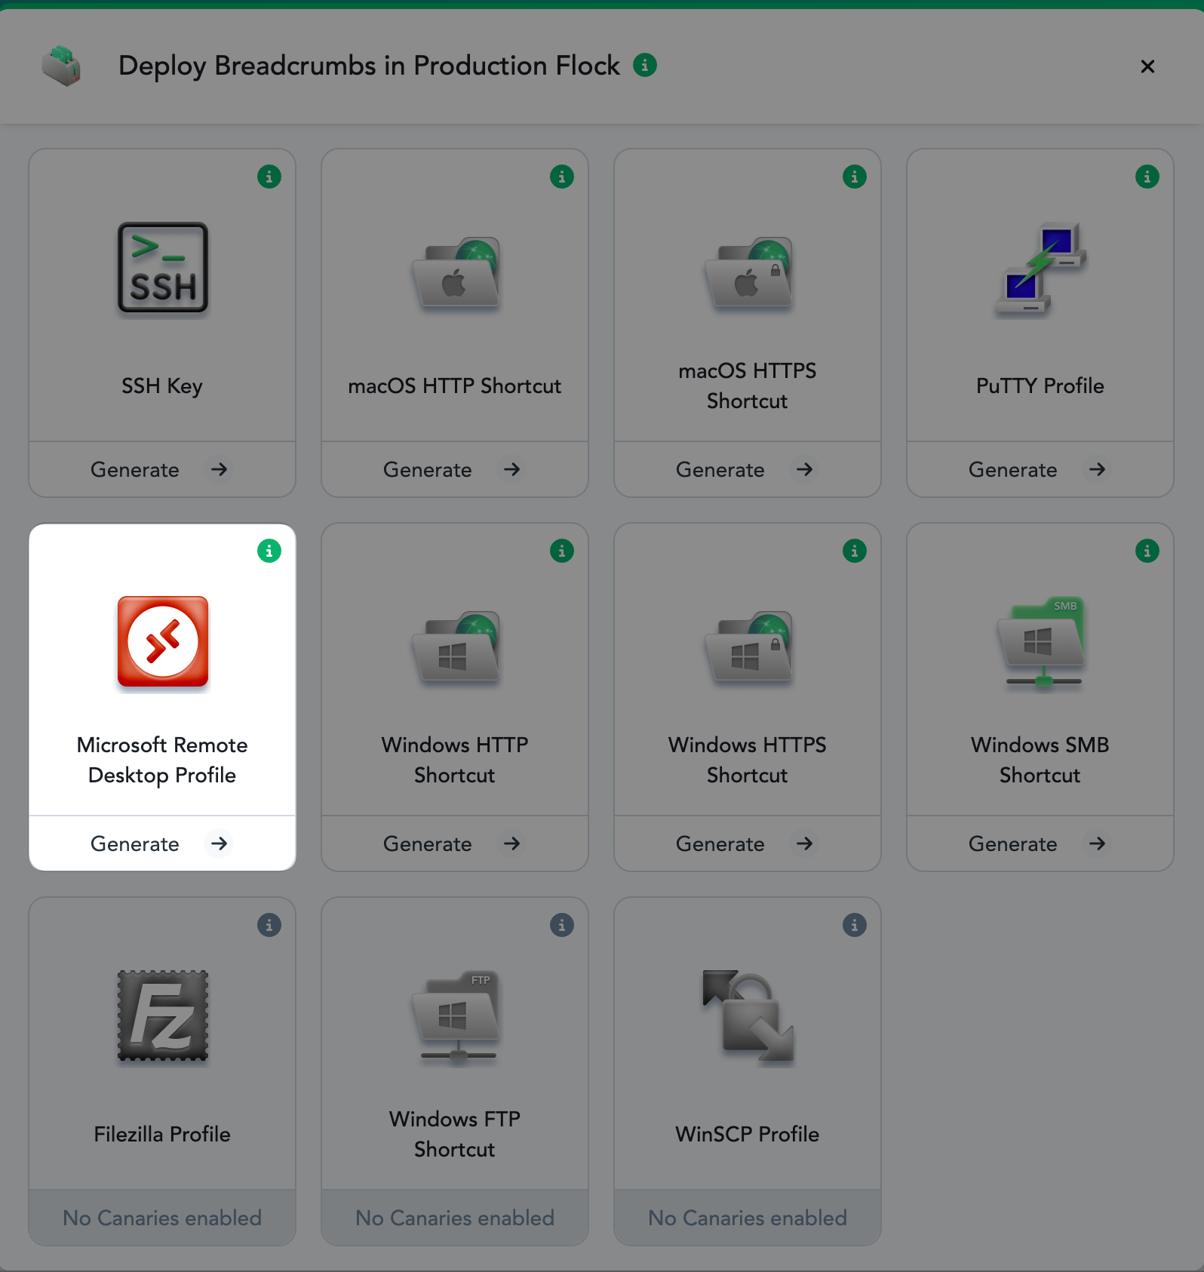The height and width of the screenshot is (1272, 1204).
Task: Click the Windows HTTP Shortcut folder icon
Action: pos(455,646)
